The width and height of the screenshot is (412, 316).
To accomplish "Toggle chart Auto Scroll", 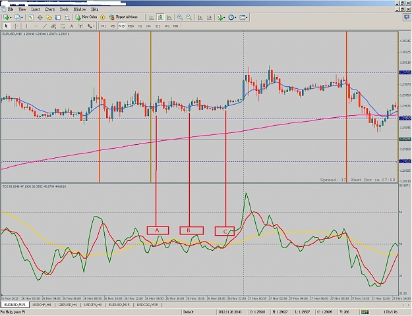I will 200,17.
